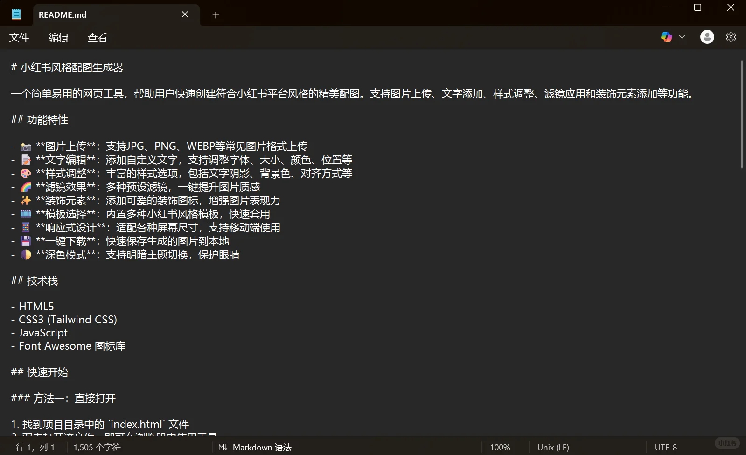Maximize the Notepad window
The height and width of the screenshot is (455, 746).
click(698, 7)
